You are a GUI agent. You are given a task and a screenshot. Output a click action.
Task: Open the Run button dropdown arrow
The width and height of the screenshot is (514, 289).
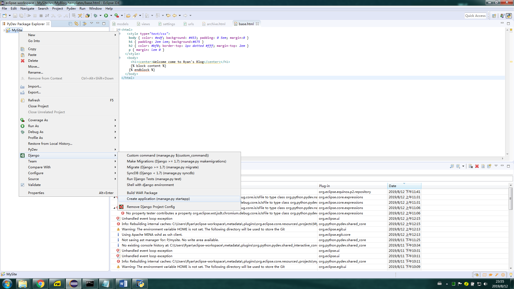tap(111, 16)
